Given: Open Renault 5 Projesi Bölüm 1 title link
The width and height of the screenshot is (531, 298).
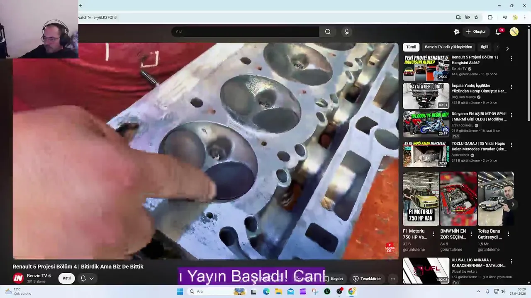Looking at the screenshot, I should (475, 60).
